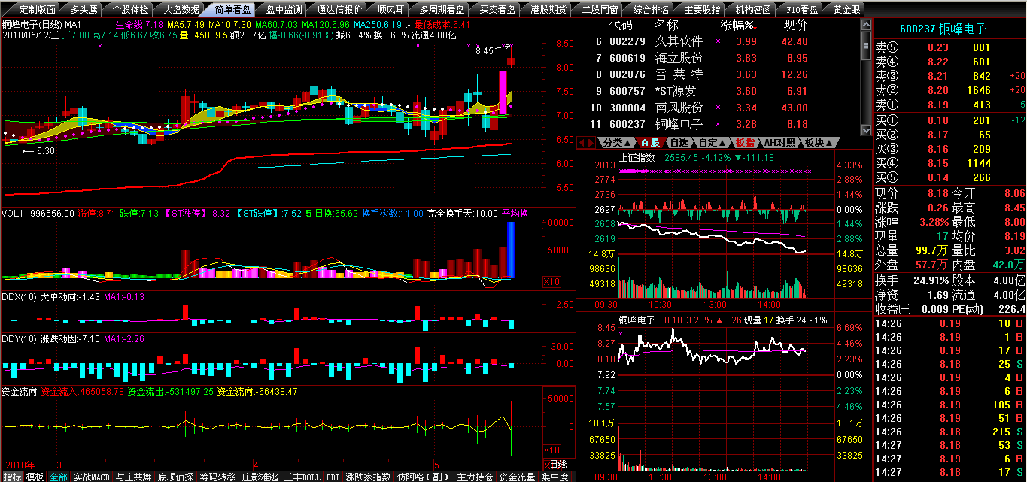
Task: Select stock row 600757 *ST源发
Action: 717,91
